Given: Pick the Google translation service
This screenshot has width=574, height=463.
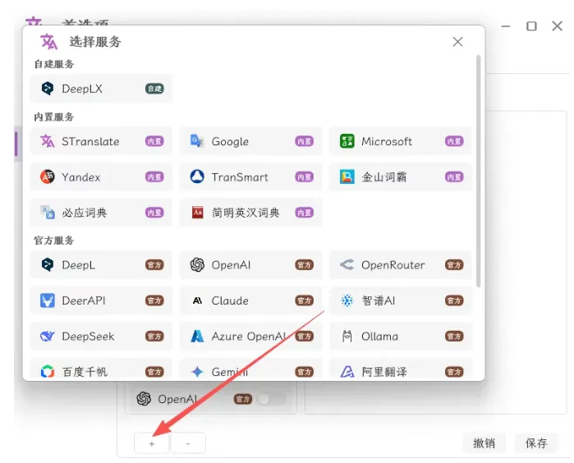Looking at the screenshot, I should (250, 141).
